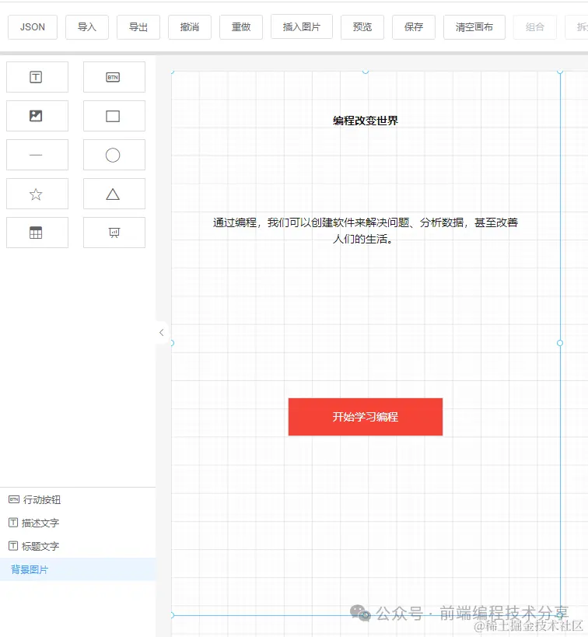Add an image component from palette
Viewport: 588px width, 637px height.
(x=37, y=116)
